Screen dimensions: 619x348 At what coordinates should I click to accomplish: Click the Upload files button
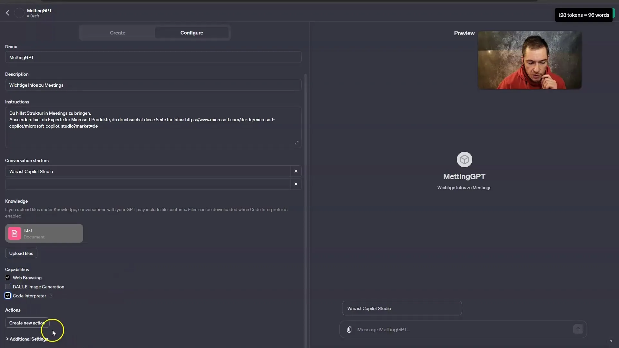(x=21, y=253)
